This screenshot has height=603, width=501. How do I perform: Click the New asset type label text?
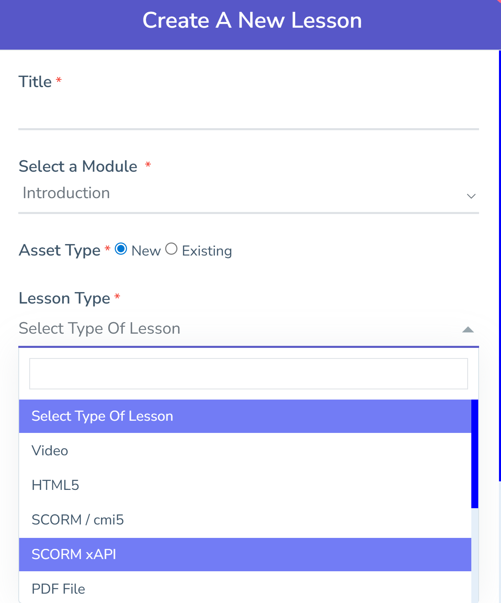[x=146, y=251]
